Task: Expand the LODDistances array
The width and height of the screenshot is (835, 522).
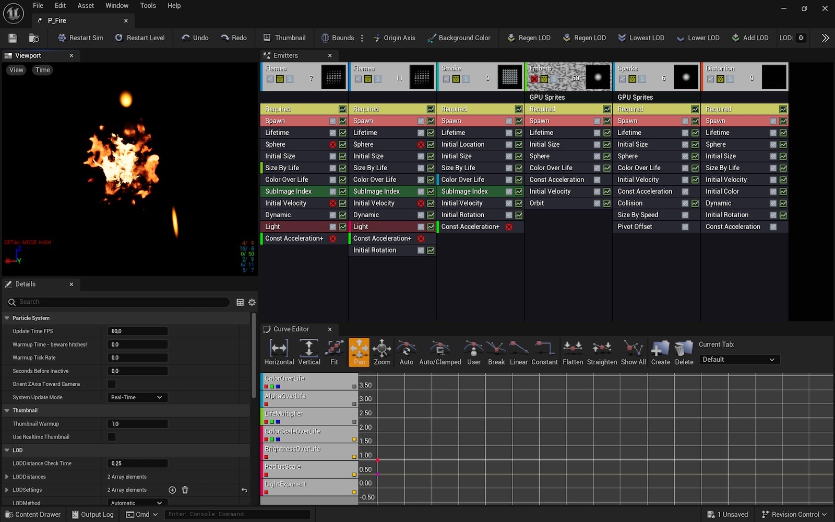Action: (7, 477)
